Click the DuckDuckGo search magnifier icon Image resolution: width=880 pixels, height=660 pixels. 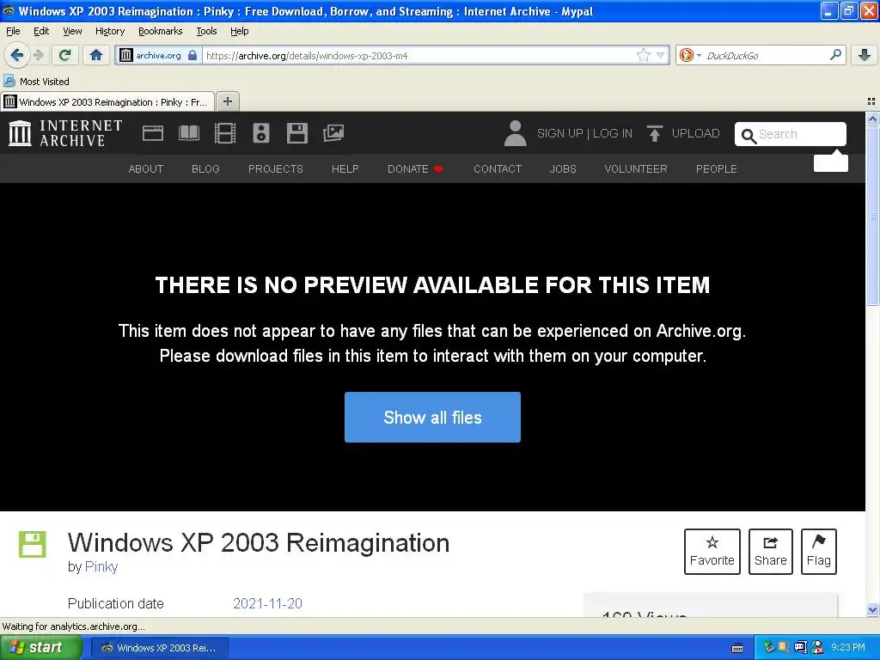(835, 55)
